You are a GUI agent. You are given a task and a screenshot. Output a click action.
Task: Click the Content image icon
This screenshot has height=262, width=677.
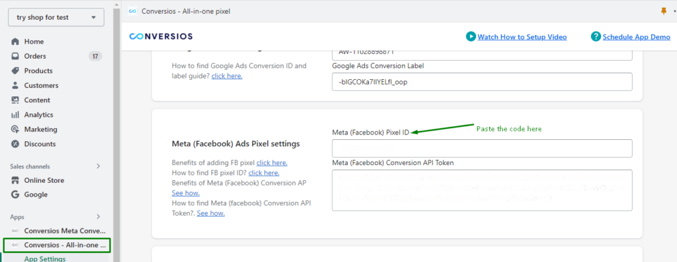click(x=15, y=100)
